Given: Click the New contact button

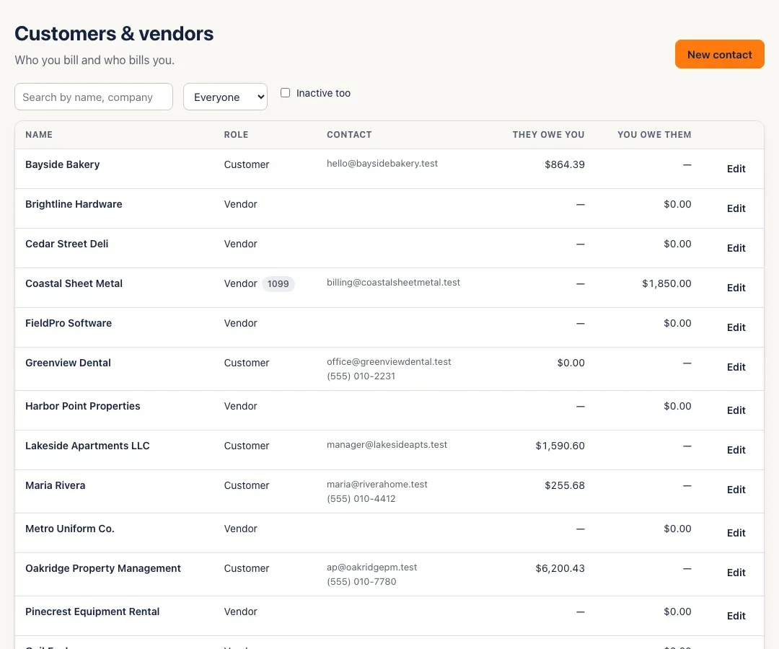Looking at the screenshot, I should [x=719, y=54].
